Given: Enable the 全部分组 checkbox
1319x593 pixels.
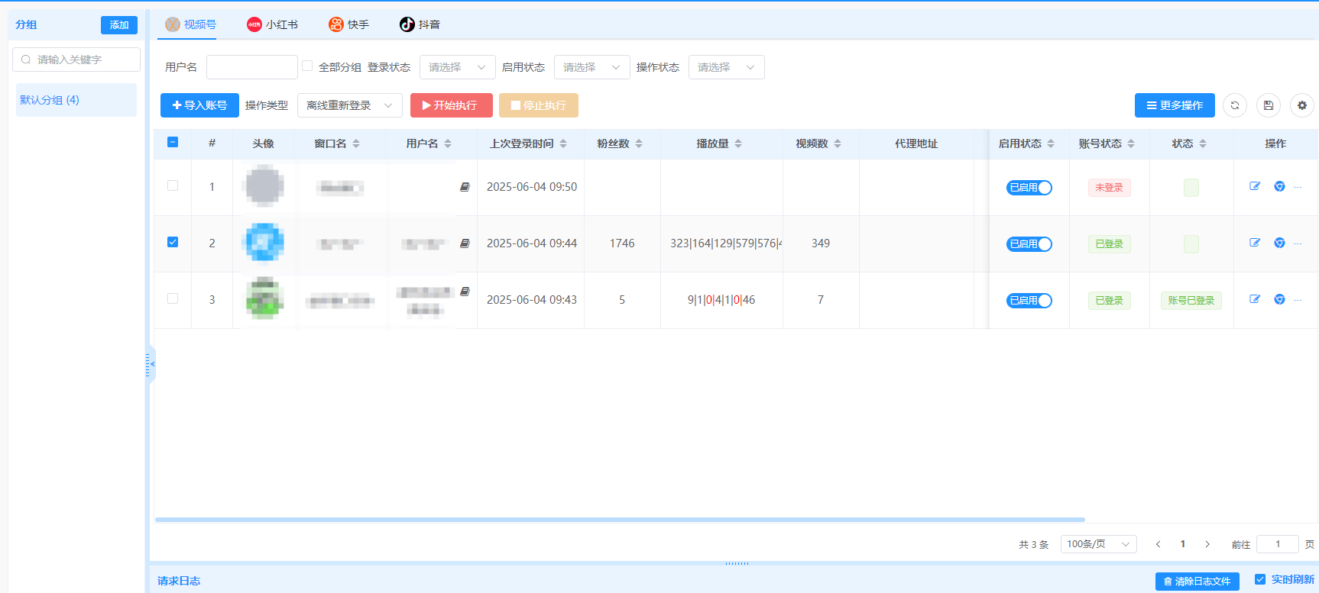Looking at the screenshot, I should [307, 66].
